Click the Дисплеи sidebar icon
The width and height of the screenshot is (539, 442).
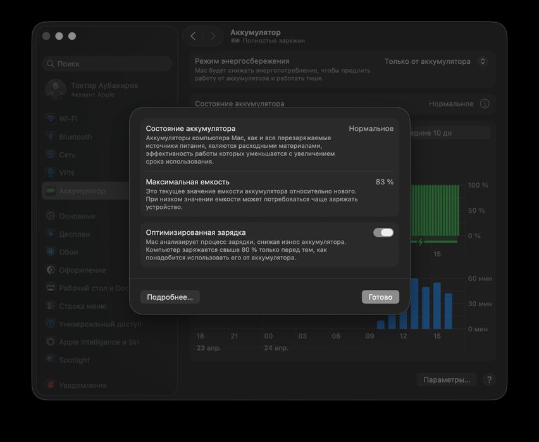point(51,234)
